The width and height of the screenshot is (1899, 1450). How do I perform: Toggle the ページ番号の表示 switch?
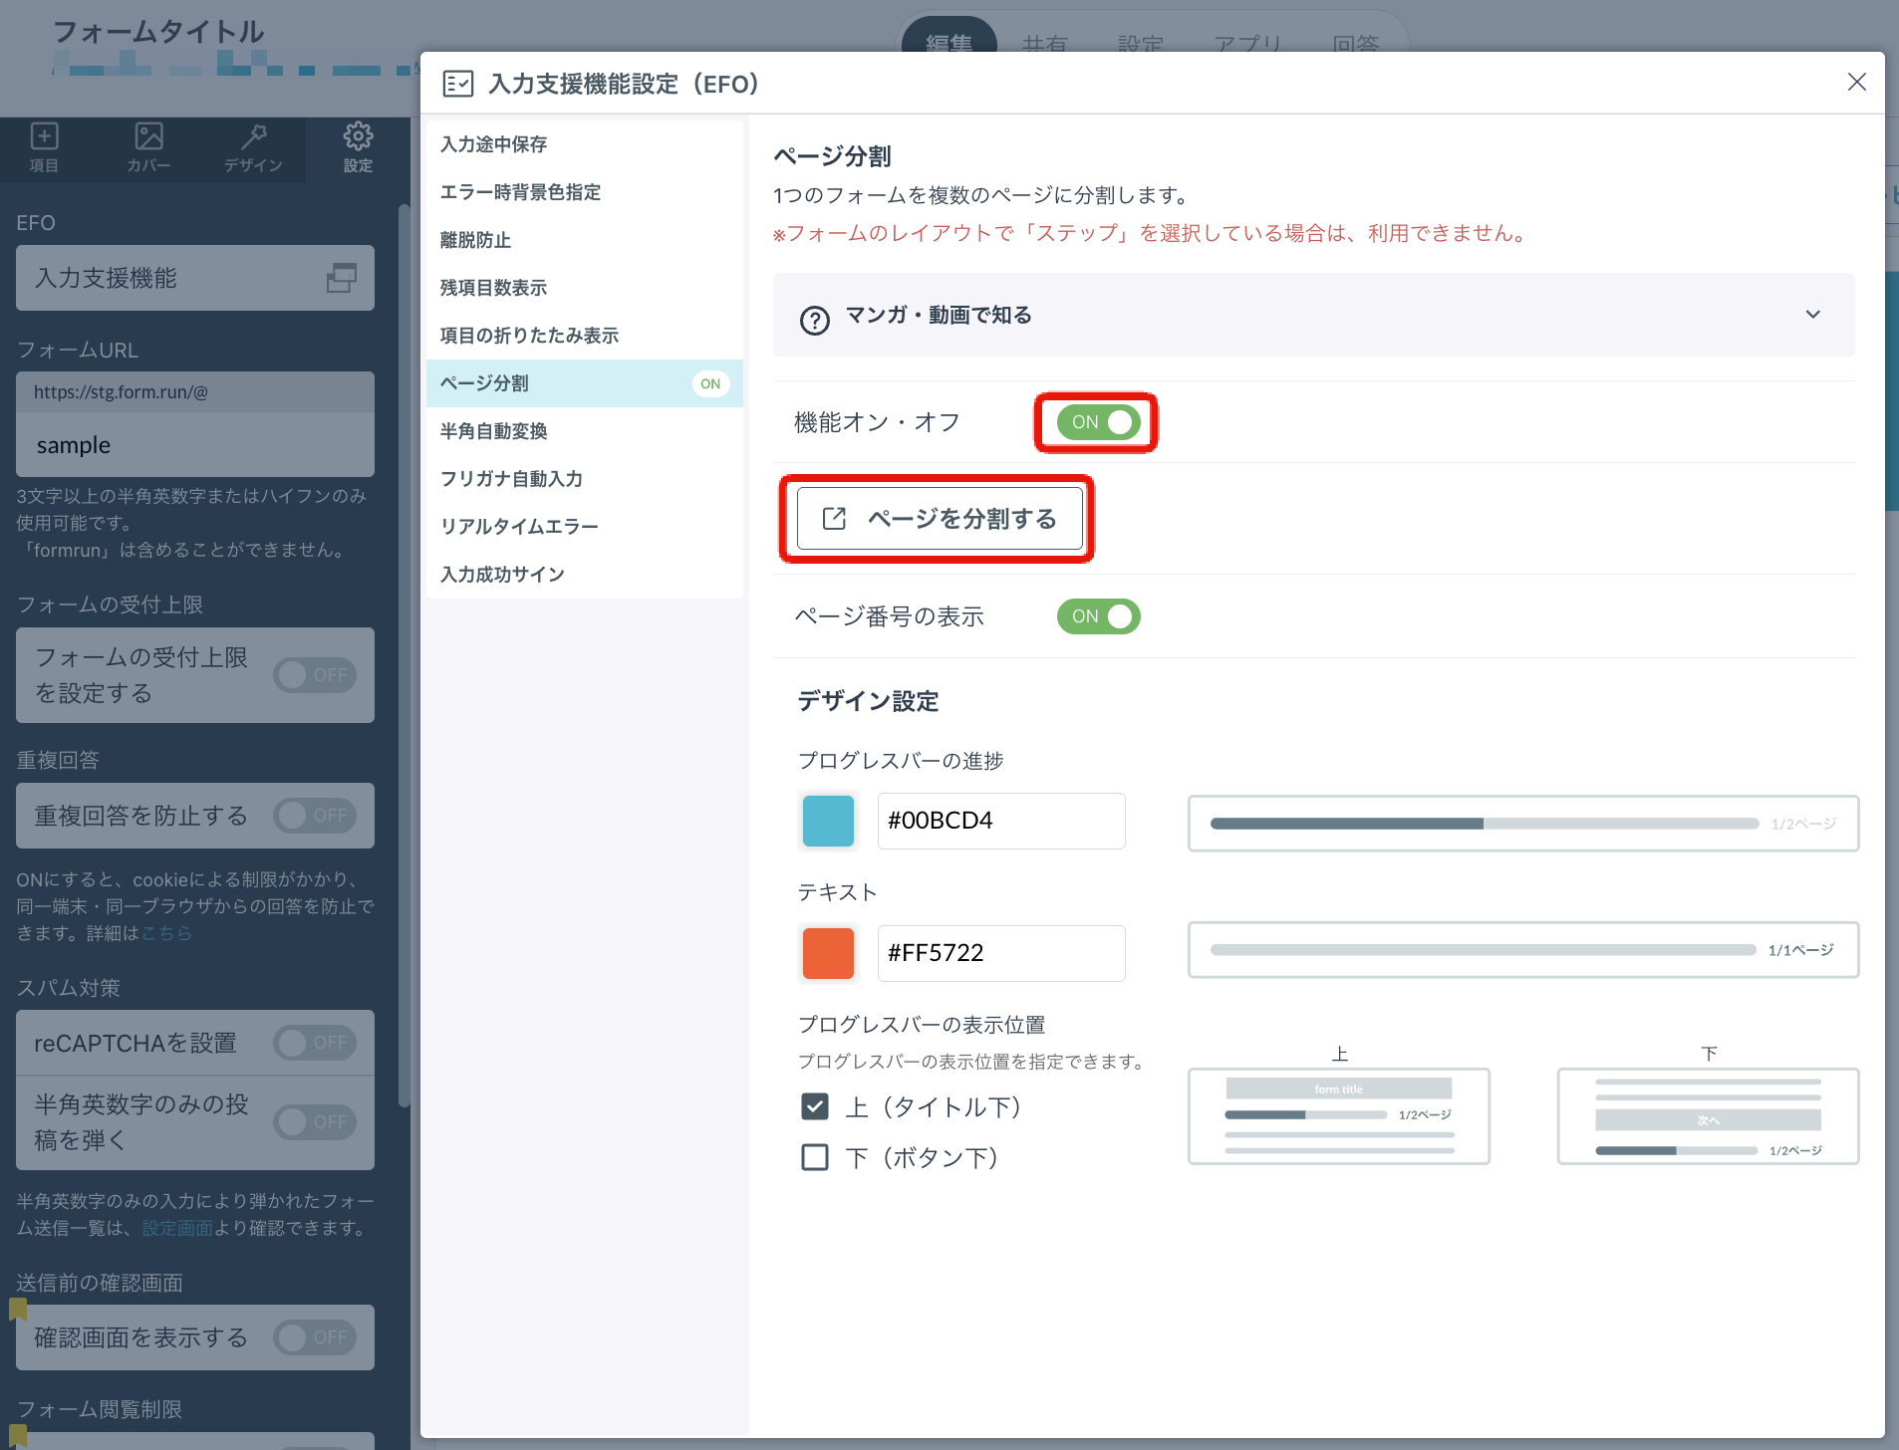(1098, 616)
